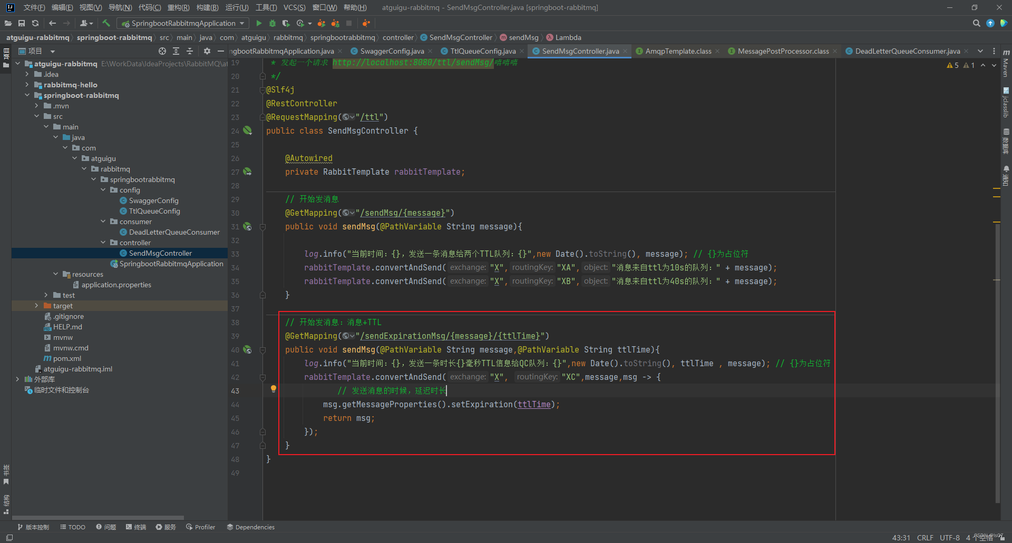Viewport: 1012px width, 543px height.
Task: Click the endpoint gutter icon on line 40
Action: (247, 349)
